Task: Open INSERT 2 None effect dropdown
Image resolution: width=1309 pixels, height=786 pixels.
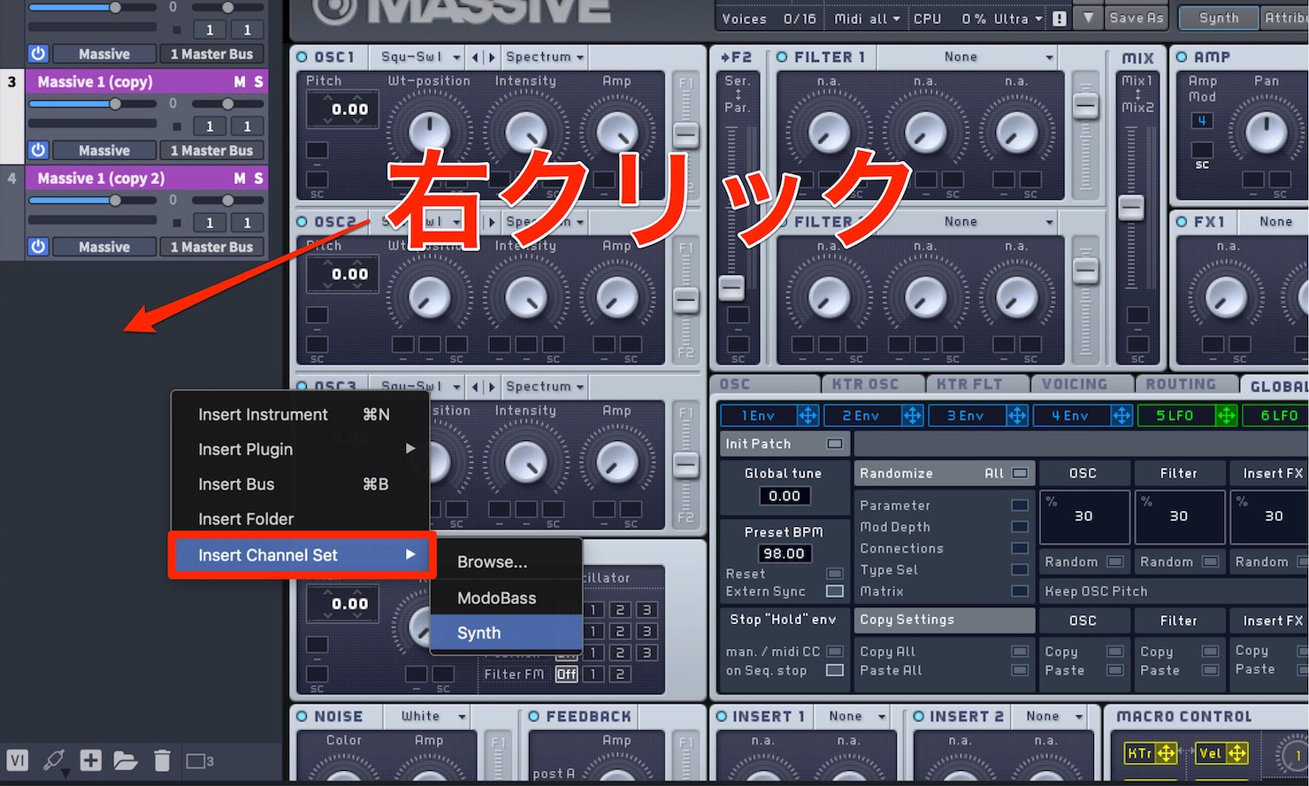Action: pyautogui.click(x=1054, y=716)
